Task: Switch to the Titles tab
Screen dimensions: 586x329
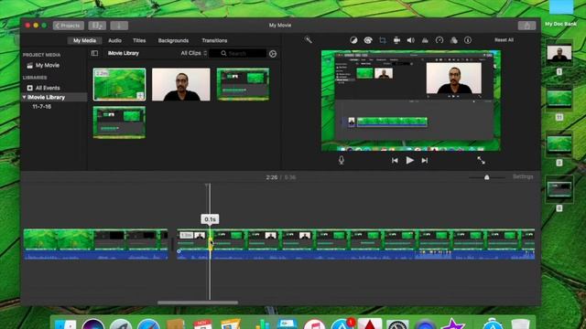Action: click(x=139, y=40)
